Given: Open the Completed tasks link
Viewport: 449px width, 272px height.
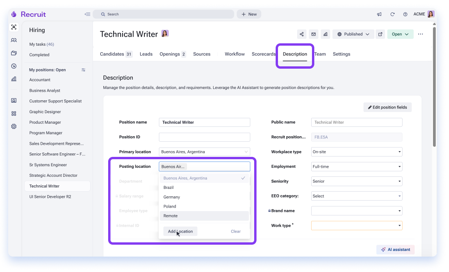Looking at the screenshot, I should click(39, 55).
